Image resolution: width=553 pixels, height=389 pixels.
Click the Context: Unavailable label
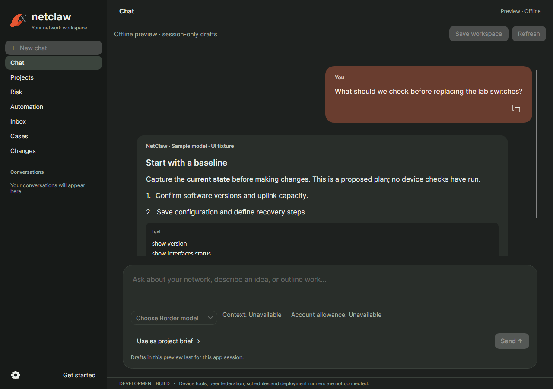click(x=252, y=315)
